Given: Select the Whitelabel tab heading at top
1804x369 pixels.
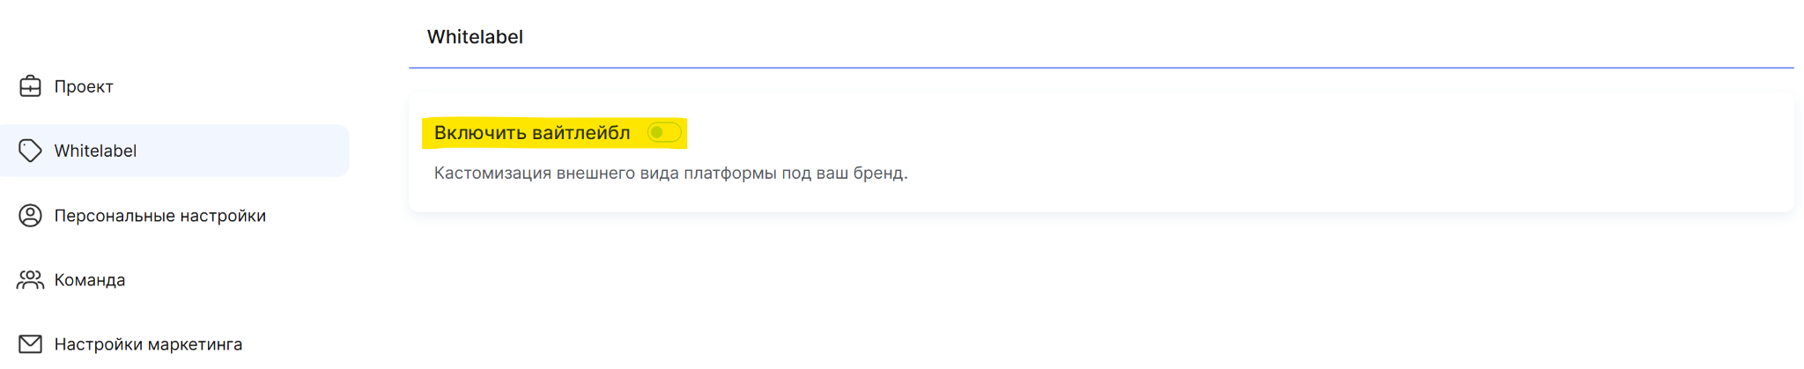Looking at the screenshot, I should (x=475, y=37).
